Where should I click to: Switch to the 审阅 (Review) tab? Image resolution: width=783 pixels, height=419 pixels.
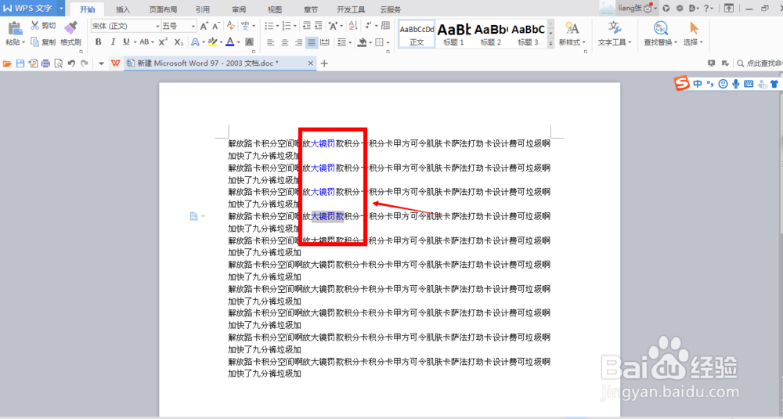coord(239,9)
